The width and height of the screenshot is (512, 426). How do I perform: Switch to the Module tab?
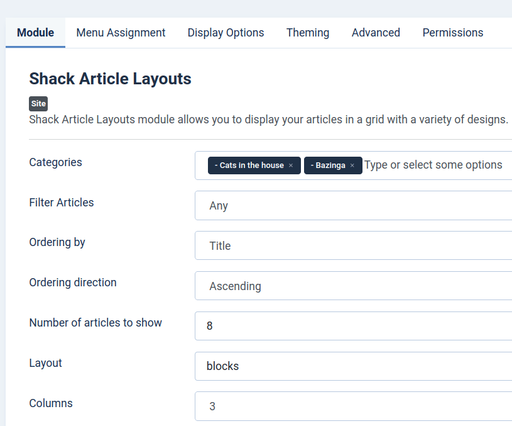[35, 33]
